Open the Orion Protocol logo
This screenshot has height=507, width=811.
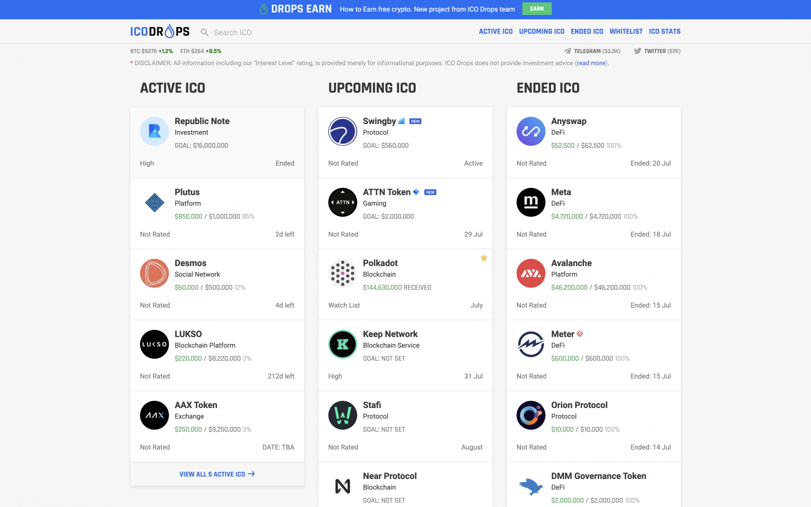531,415
